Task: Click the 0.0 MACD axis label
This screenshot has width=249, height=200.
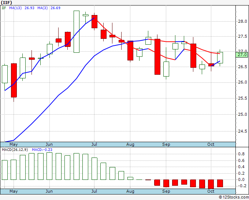Action: (241, 179)
